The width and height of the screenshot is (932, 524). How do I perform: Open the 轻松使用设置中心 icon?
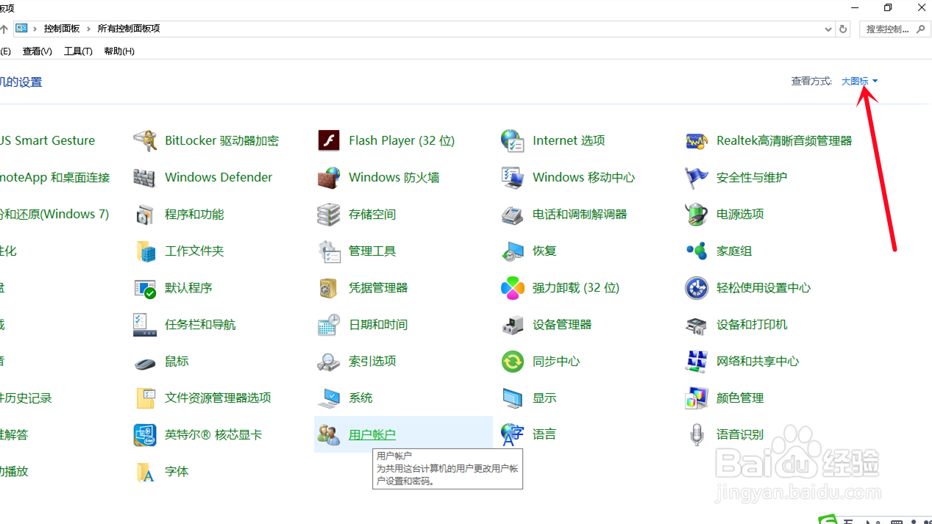[x=697, y=287]
